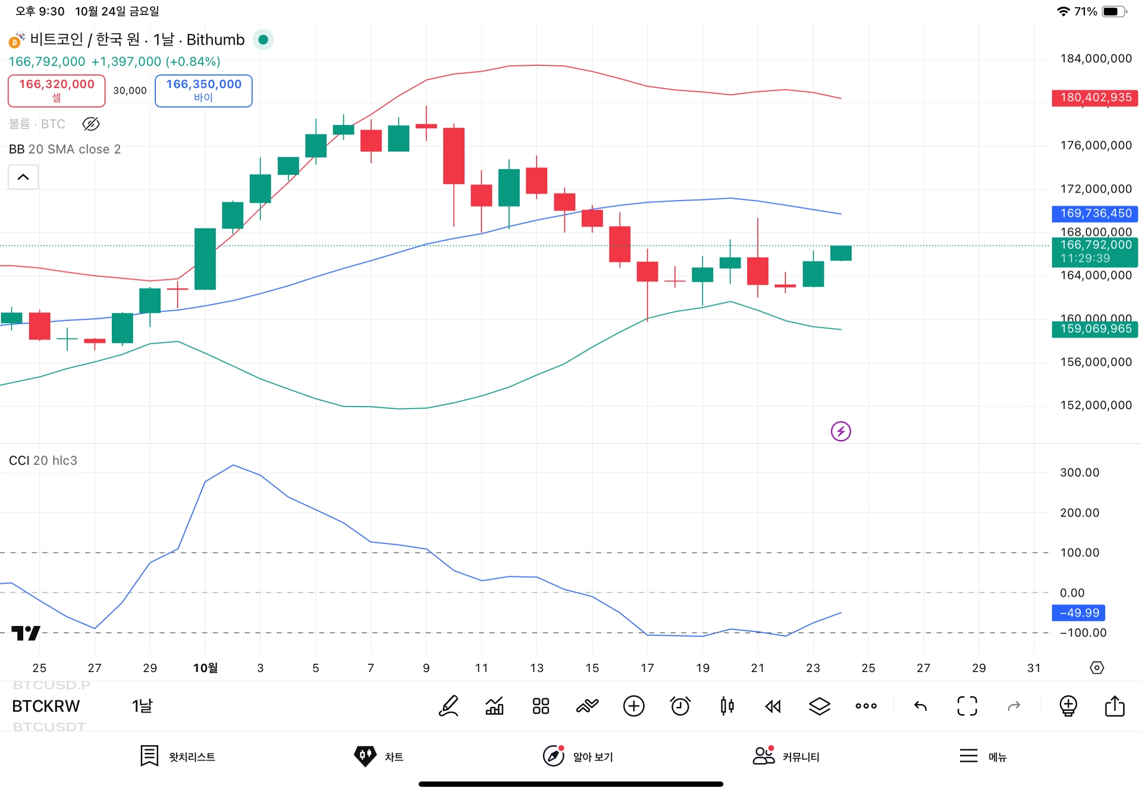Collapse the indicator legend chevron
Viewport: 1142px width, 794px height.
point(23,177)
